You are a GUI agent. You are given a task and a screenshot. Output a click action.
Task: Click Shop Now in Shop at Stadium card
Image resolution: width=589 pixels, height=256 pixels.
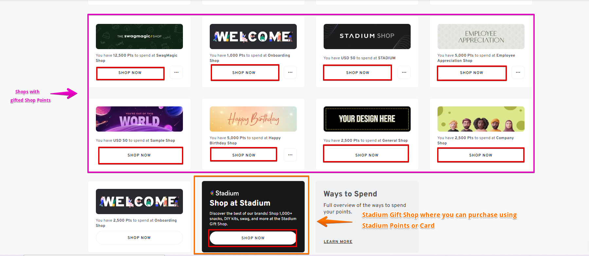click(253, 238)
